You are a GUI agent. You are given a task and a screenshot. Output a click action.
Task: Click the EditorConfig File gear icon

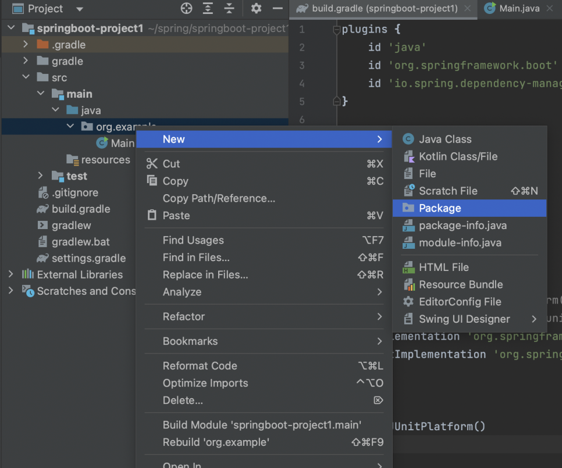pyautogui.click(x=408, y=302)
